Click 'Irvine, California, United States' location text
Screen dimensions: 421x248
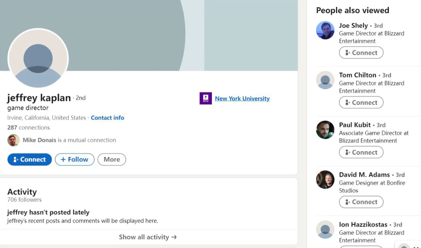click(47, 118)
